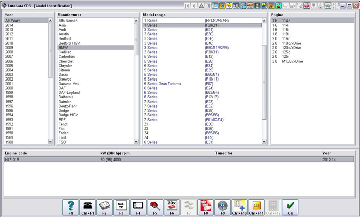Viewport: 360px width, 217px height.
Task: Click the Ctrl+F11 yellow lamp button
Action: [x=257, y=207]
